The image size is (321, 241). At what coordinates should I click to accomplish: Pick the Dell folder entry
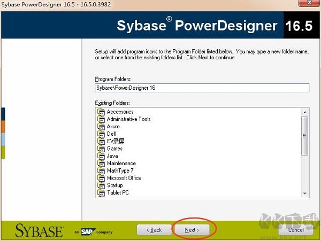point(111,134)
